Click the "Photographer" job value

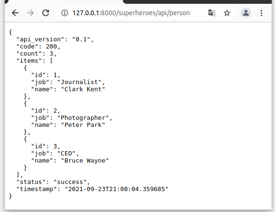coord(83,118)
